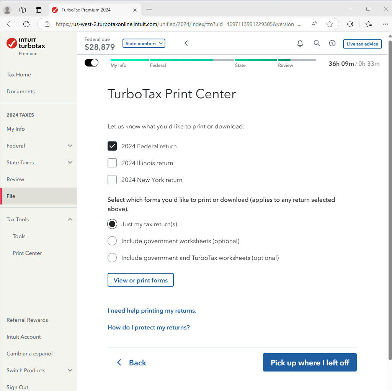Close the TurboTax Premium 2024 tab
Image resolution: width=392 pixels, height=391 pixels.
click(x=135, y=10)
